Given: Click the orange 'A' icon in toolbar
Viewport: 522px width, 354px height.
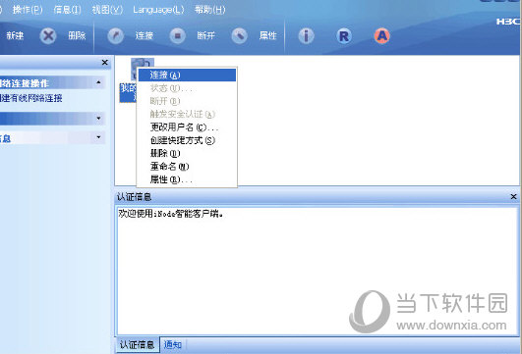Looking at the screenshot, I should pos(381,36).
